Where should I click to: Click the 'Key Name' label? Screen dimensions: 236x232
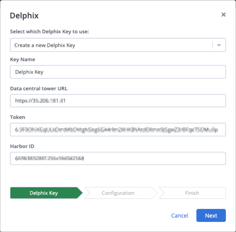click(23, 59)
